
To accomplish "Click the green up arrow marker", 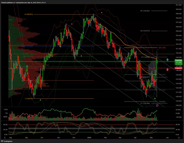I will point(167,59).
